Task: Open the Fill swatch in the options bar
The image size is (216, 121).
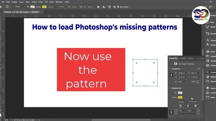Action: pyautogui.click(x=32, y=7)
